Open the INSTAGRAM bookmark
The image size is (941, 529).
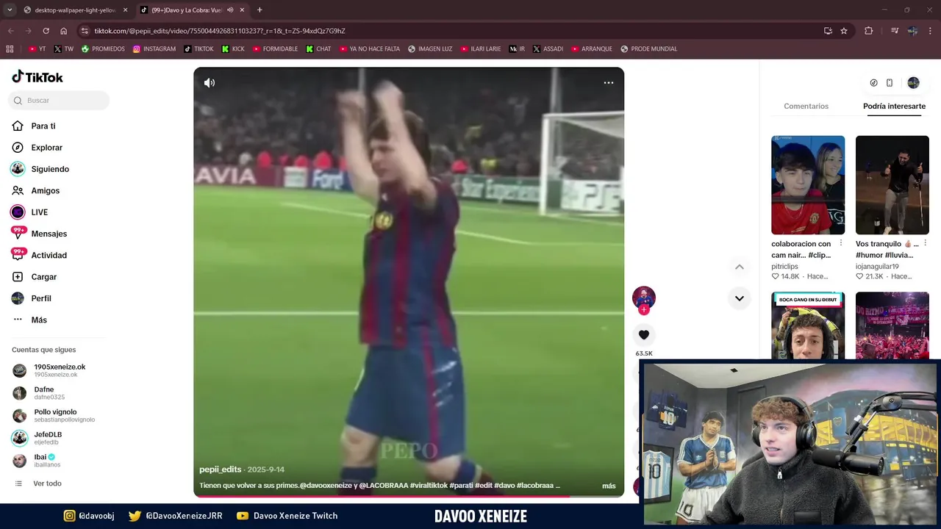click(154, 49)
